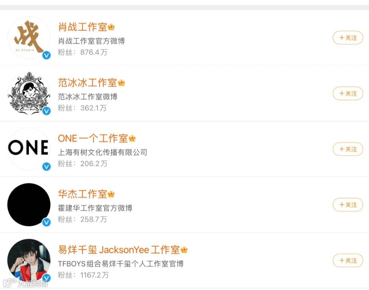Viewport: 369px width, 290px height.
Task: Open the 易烊千玺JacksonYee工作室 profile link
Action: [119, 250]
